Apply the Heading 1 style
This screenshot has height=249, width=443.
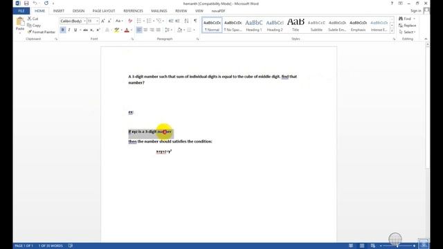pyautogui.click(x=254, y=25)
